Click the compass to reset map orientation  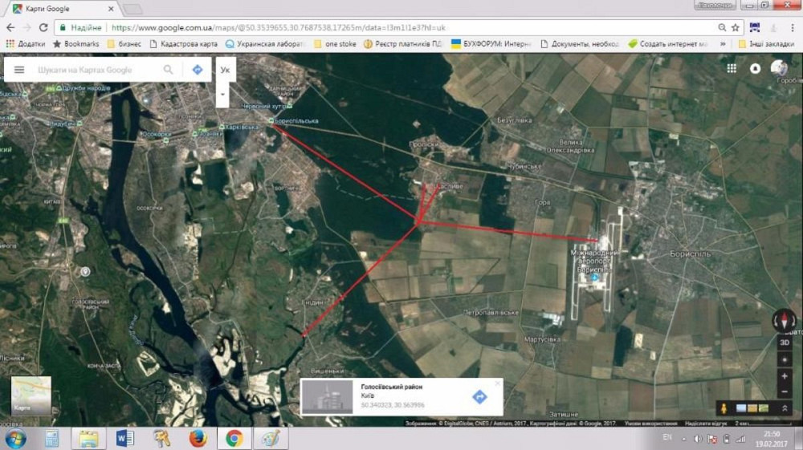click(785, 321)
